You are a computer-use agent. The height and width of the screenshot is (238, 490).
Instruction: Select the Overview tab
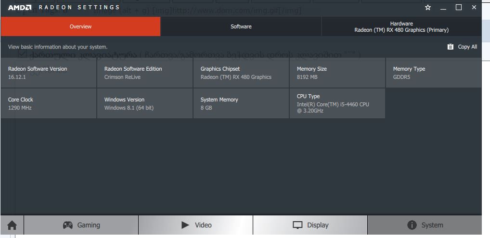coord(80,26)
